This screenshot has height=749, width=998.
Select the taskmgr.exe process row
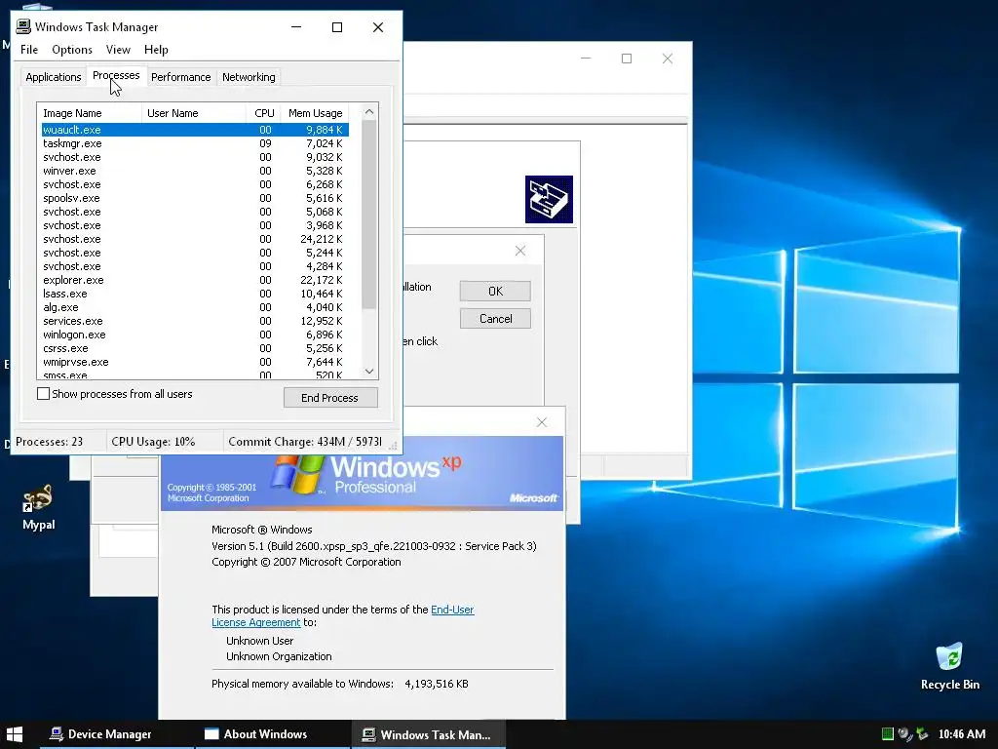coord(195,143)
